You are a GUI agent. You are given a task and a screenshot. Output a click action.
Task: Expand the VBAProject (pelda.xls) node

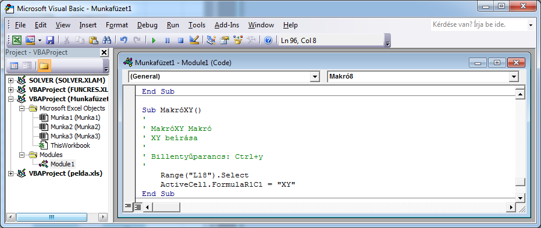pyautogui.click(x=10, y=173)
